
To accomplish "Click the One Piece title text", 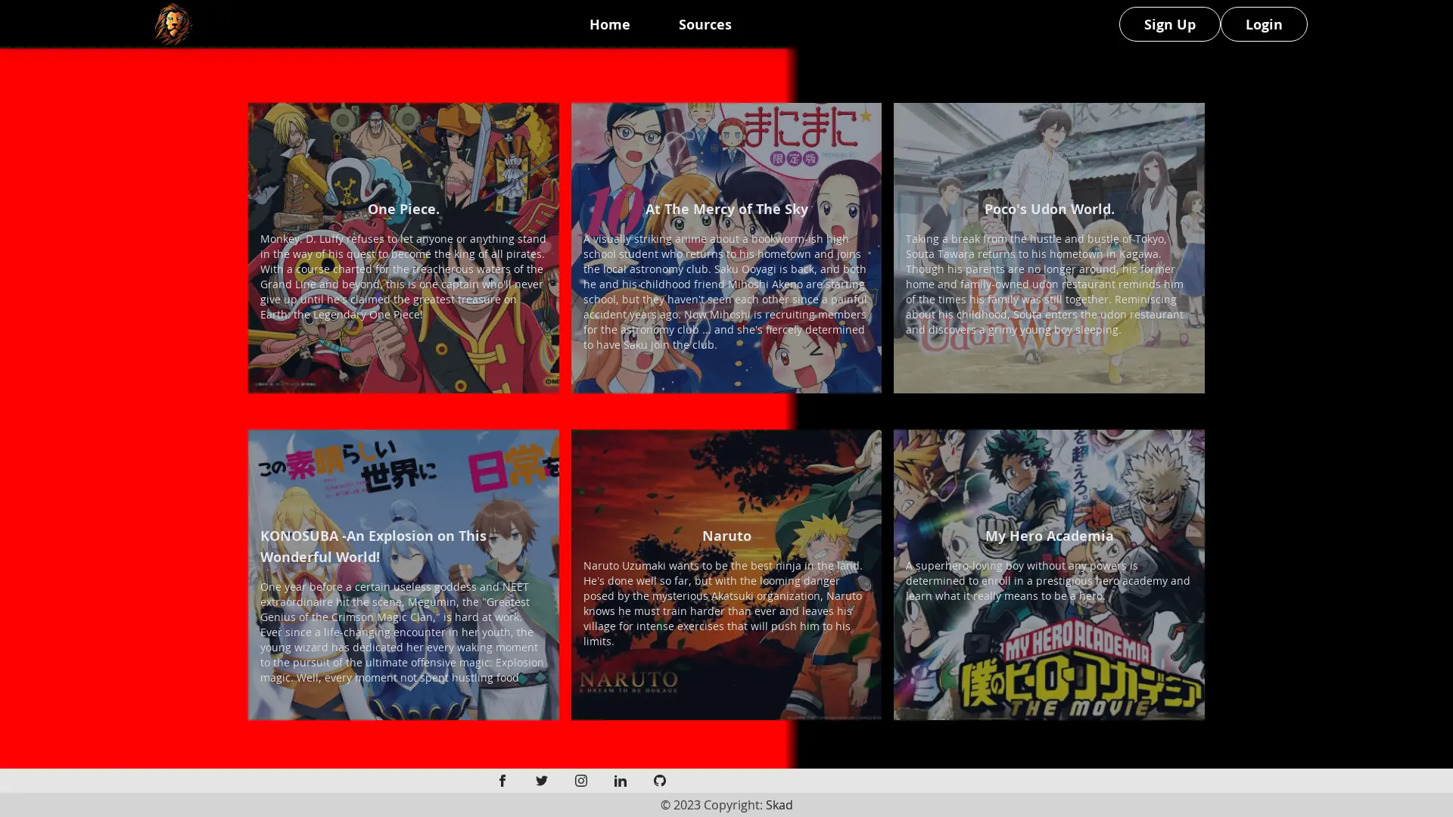I will point(403,209).
